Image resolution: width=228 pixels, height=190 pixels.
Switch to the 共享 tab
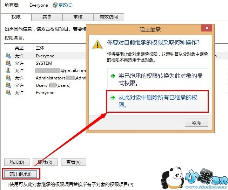pos(47,17)
